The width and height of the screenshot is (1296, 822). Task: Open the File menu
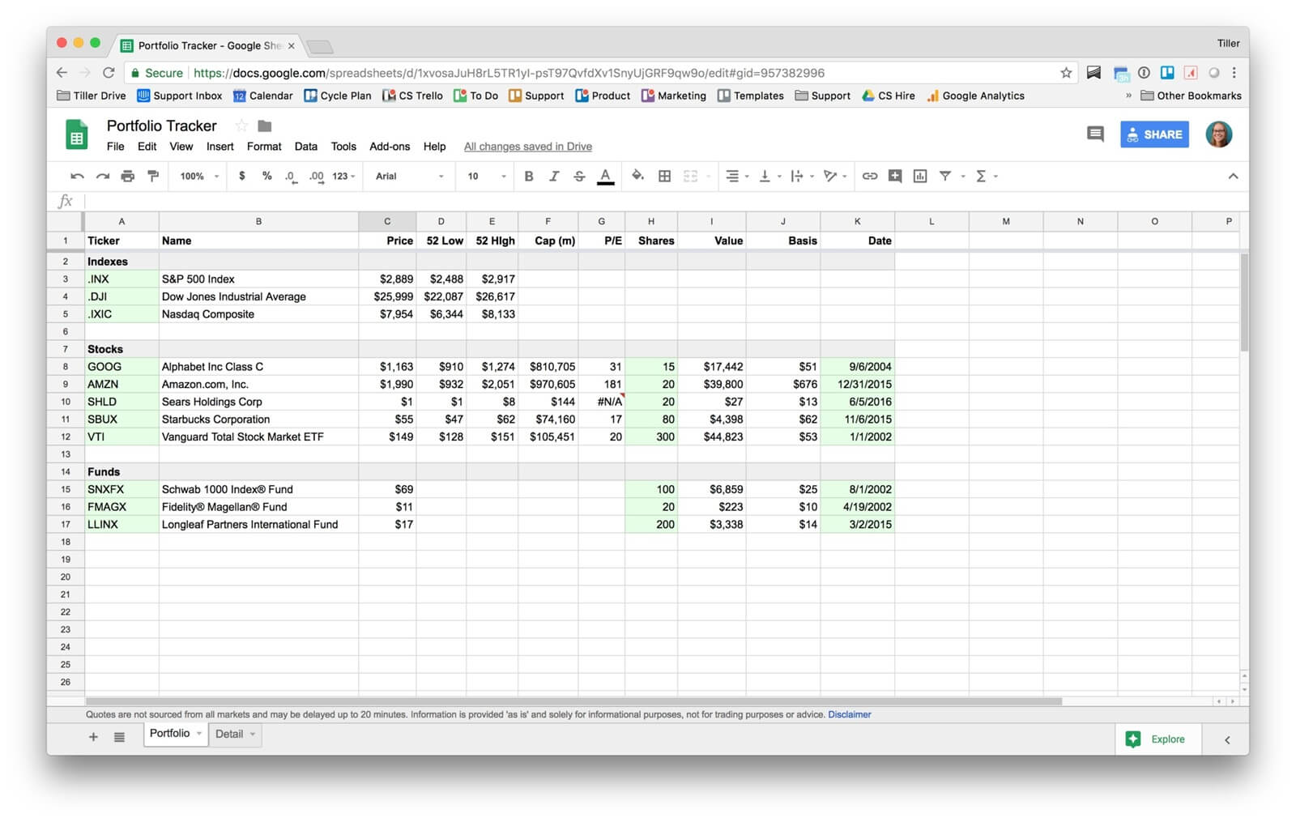(116, 147)
